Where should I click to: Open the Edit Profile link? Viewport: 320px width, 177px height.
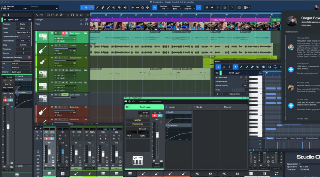[306, 25]
